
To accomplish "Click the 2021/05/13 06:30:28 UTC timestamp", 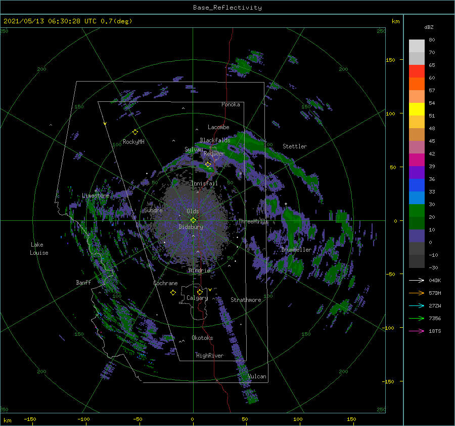I will pyautogui.click(x=50, y=21).
